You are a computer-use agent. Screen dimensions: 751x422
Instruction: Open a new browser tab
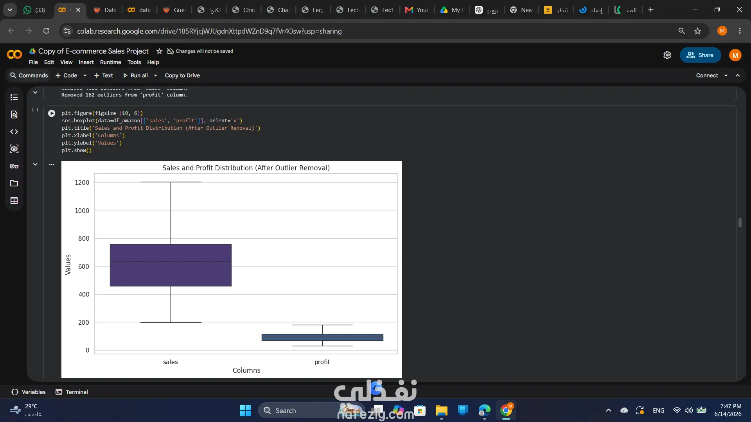click(651, 10)
